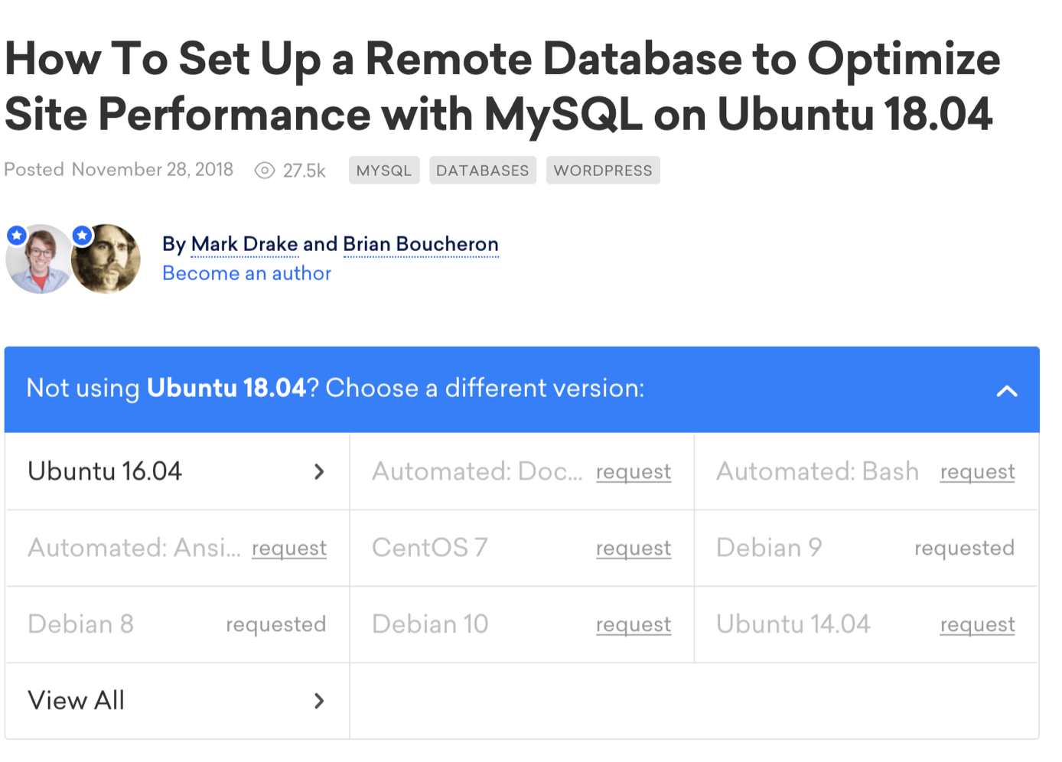Request the CentOS 7 version
1062x762 pixels.
(634, 549)
